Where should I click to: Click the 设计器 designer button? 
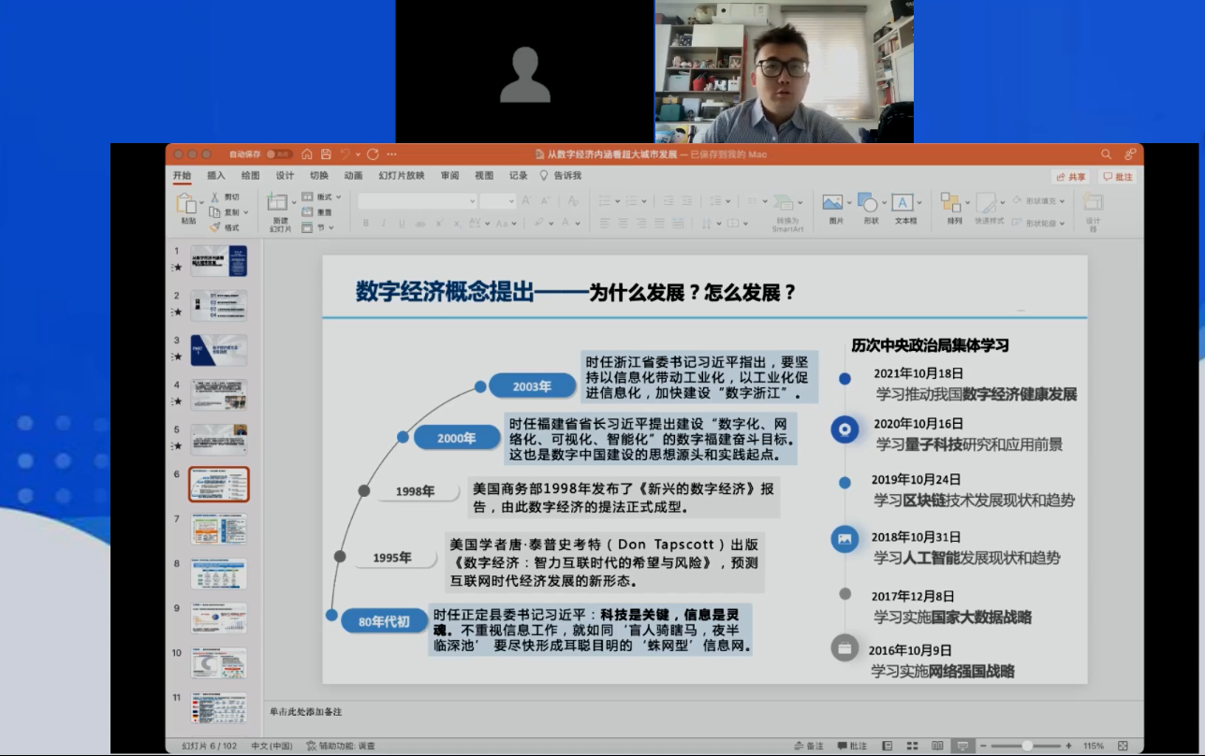[x=1093, y=210]
